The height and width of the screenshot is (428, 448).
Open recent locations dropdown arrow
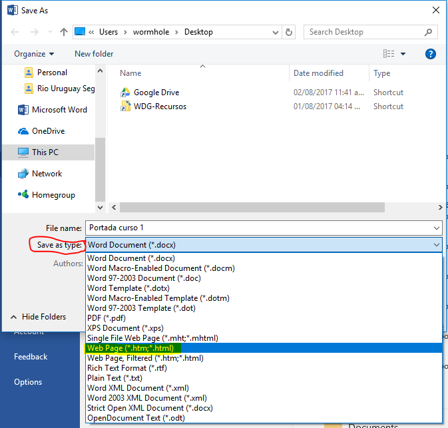click(x=51, y=32)
